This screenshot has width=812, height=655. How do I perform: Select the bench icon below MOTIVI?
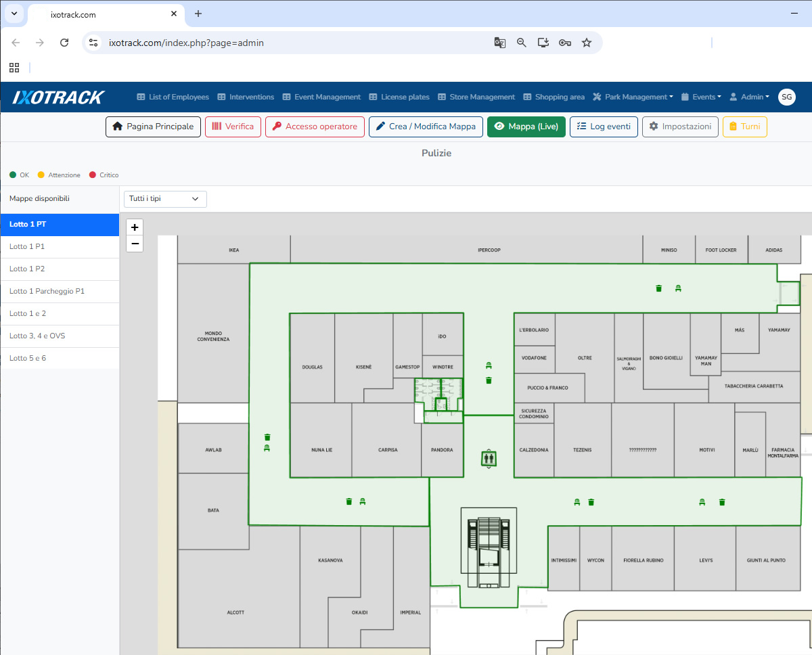point(702,501)
